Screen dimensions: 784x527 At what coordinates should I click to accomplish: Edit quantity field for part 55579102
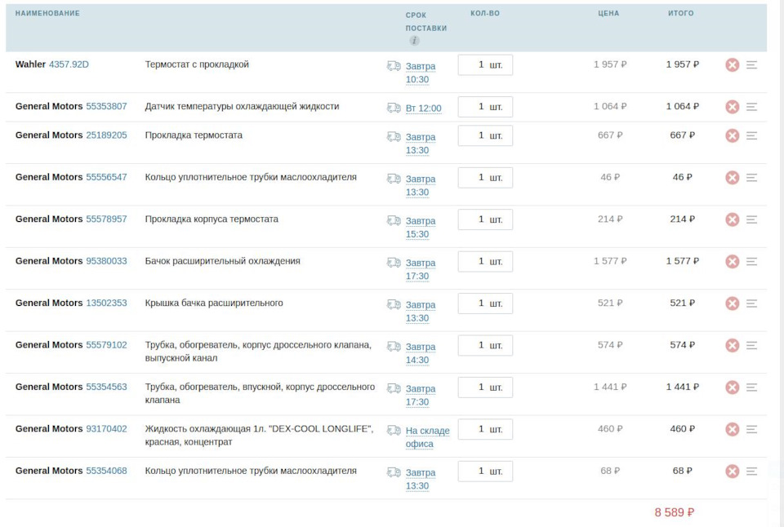[485, 345]
